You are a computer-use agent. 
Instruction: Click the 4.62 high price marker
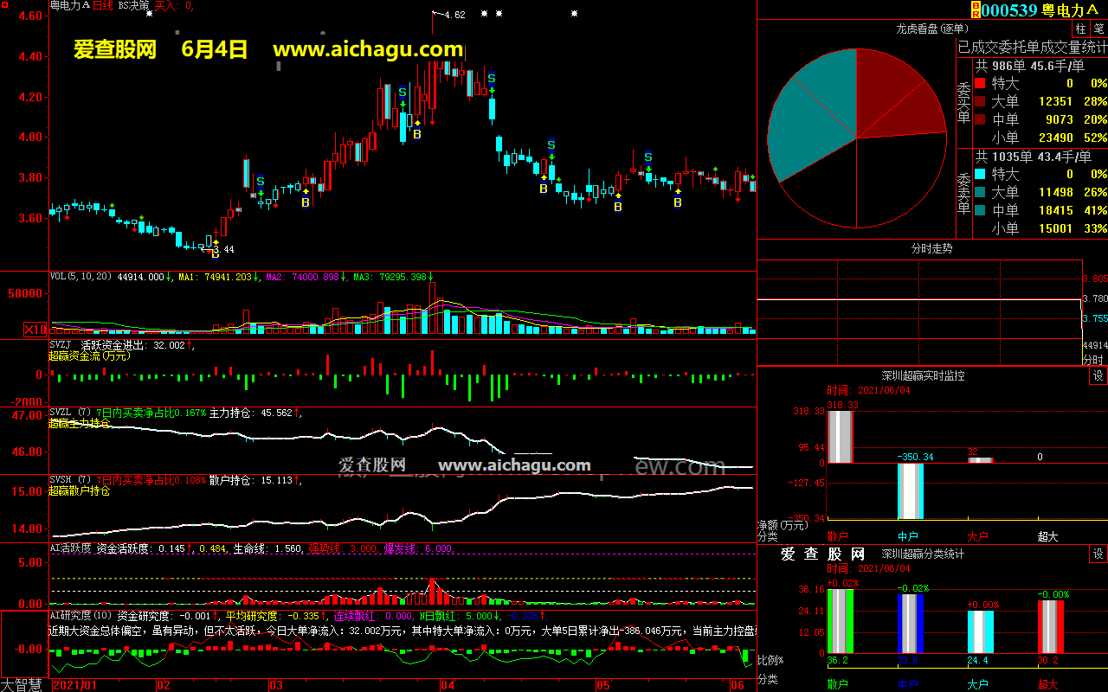coord(453,15)
